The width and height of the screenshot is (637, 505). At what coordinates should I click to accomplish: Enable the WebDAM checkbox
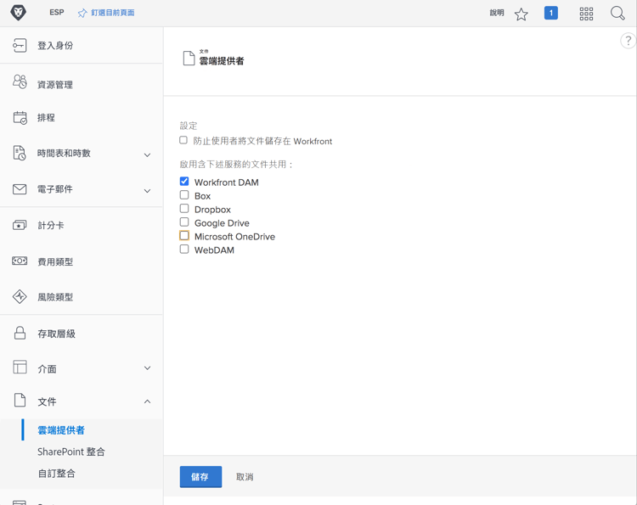click(184, 249)
